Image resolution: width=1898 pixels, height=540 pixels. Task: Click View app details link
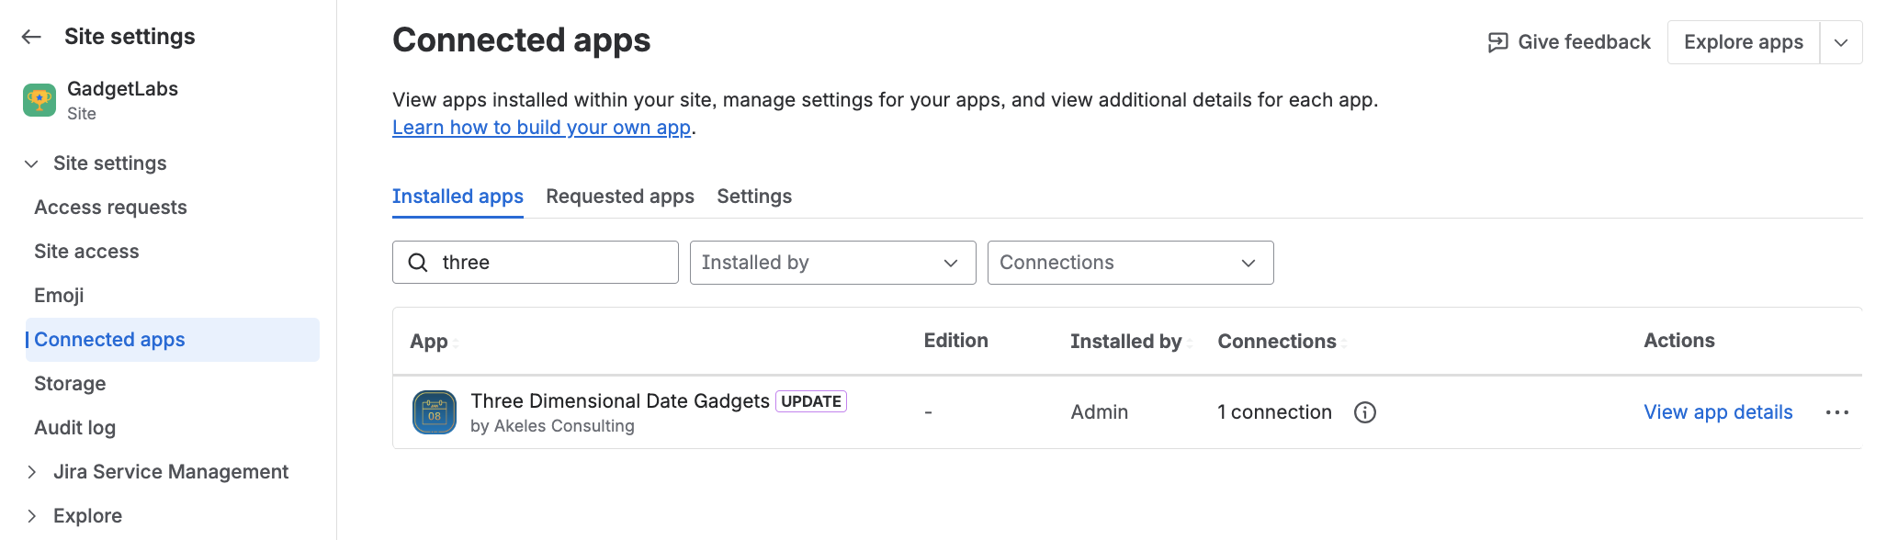1717,412
